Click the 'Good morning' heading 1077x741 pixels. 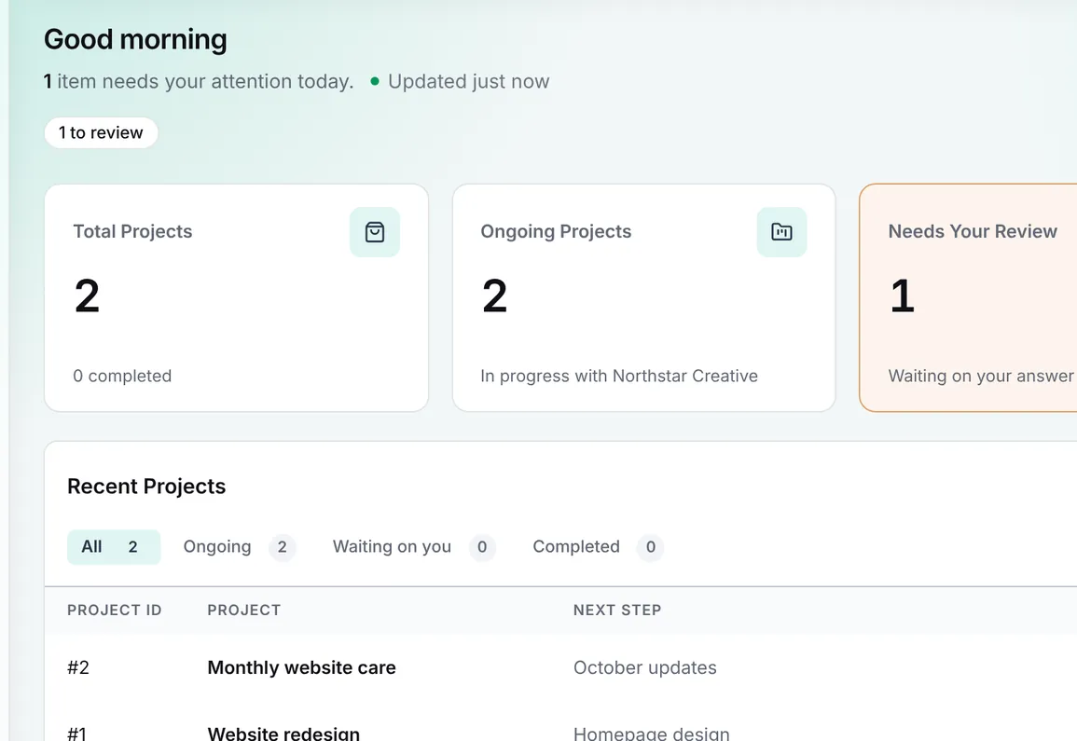pos(135,39)
